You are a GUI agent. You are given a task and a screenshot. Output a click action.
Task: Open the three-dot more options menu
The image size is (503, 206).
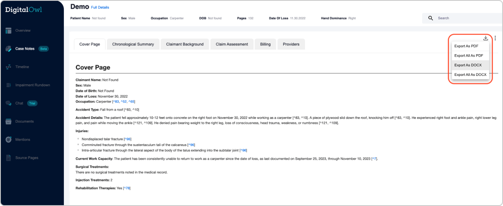[x=495, y=38]
